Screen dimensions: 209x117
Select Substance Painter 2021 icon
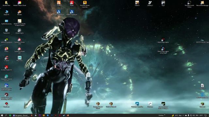[20, 50]
